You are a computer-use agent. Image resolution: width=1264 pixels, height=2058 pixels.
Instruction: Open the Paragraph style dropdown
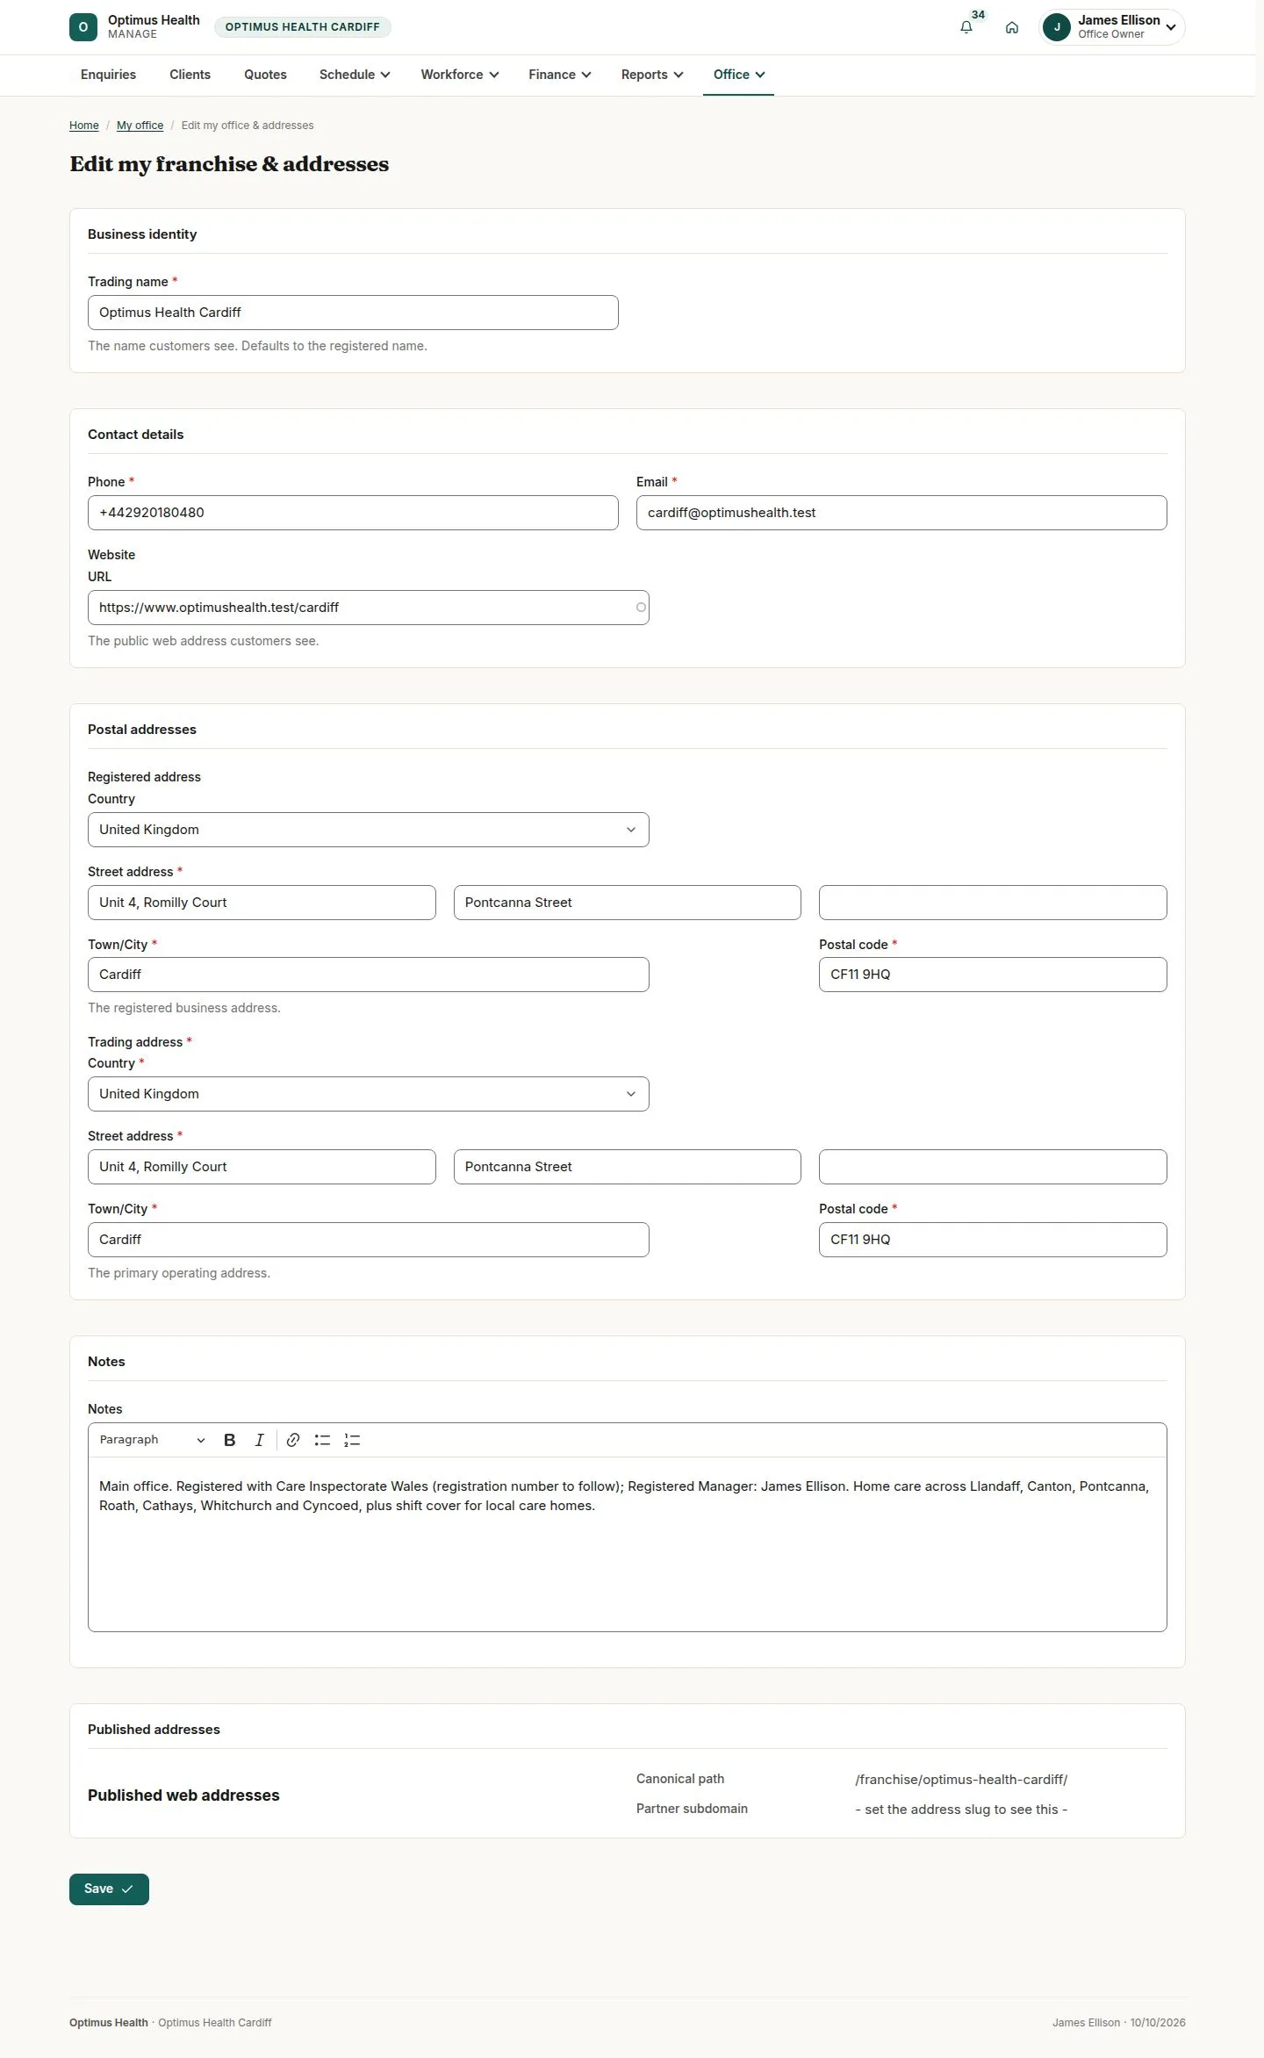point(152,1440)
